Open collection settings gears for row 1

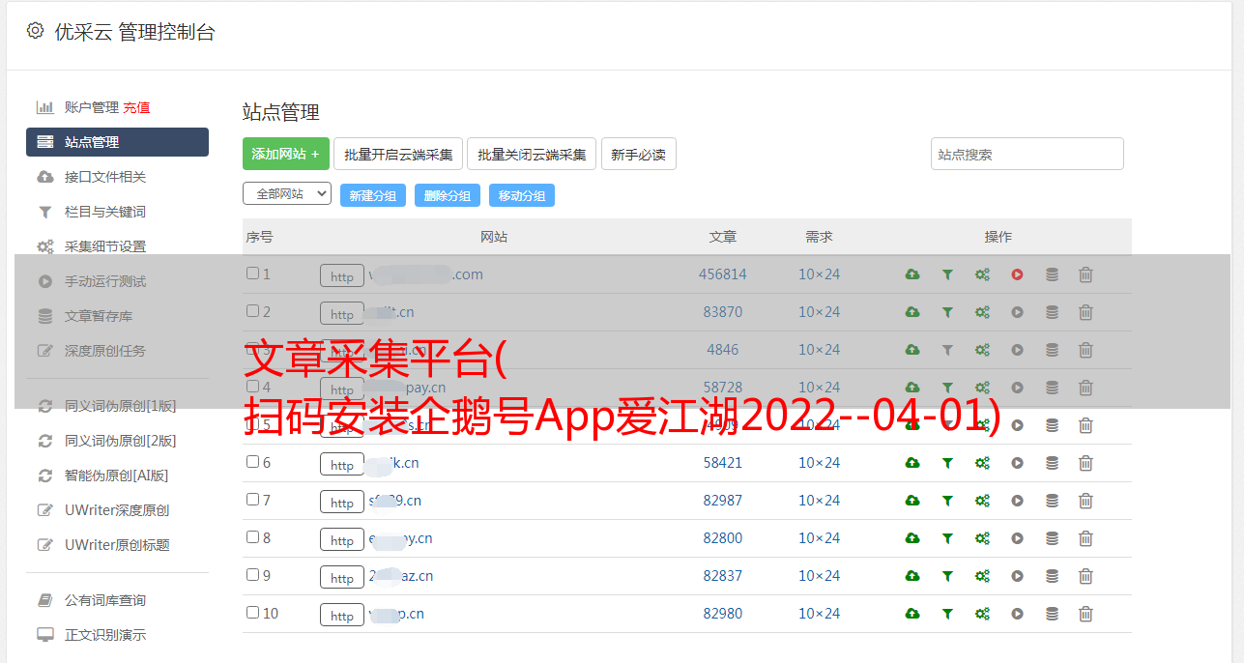(x=982, y=274)
